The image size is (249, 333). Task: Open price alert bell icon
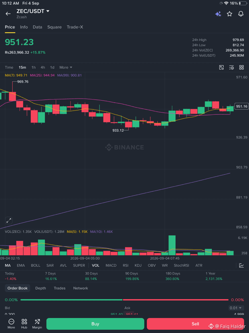[241, 14]
